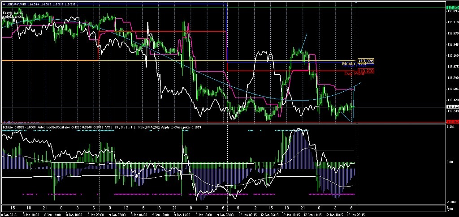
Task: Click the Day Pivot label
Action: (x=354, y=73)
